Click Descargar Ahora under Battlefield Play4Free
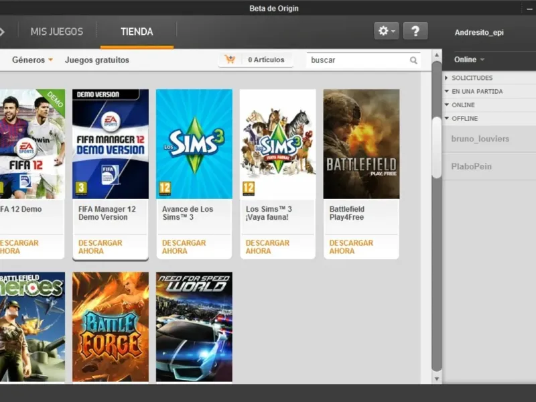 tap(351, 247)
